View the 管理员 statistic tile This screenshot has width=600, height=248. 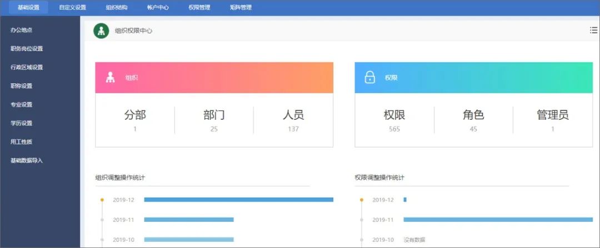coord(553,120)
